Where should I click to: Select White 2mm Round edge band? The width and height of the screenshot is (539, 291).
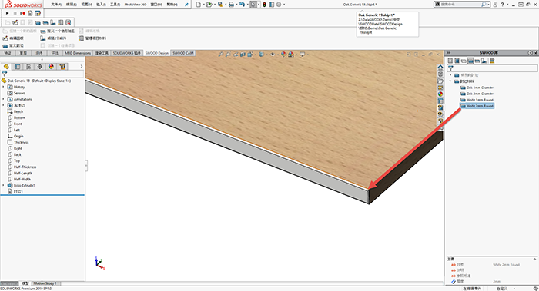coord(477,106)
